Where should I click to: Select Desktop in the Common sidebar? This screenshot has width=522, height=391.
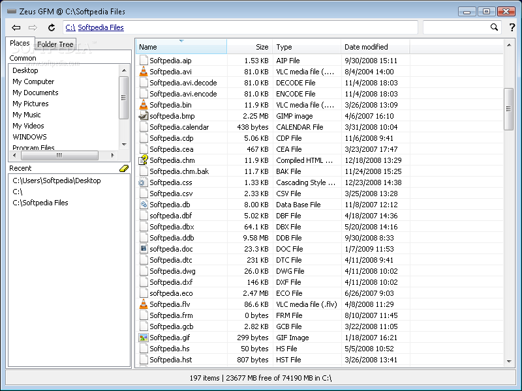point(25,70)
